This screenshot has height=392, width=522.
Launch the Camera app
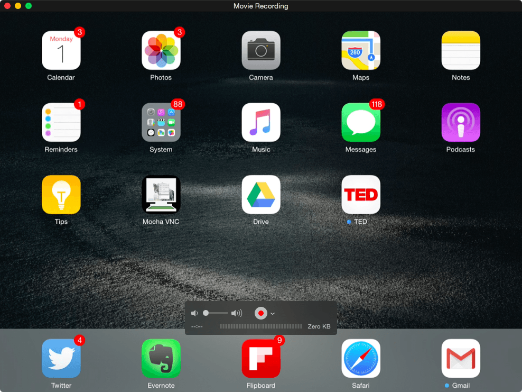[x=261, y=50]
